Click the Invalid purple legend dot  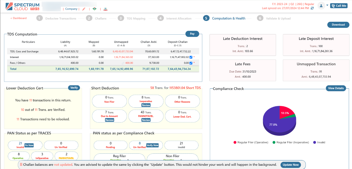click(315, 142)
